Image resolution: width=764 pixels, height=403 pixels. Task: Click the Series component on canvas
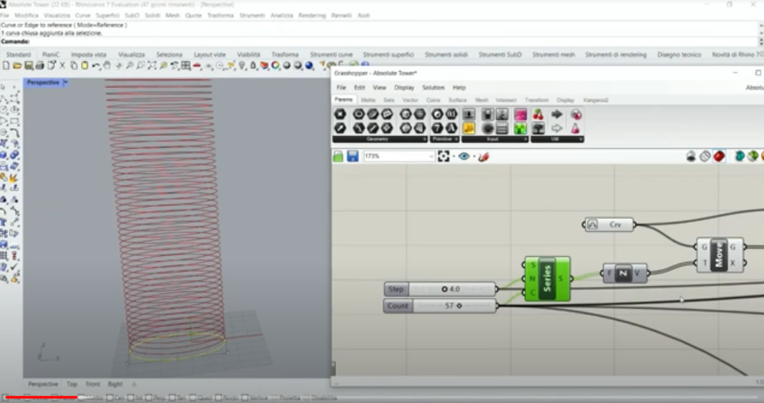[x=547, y=278]
